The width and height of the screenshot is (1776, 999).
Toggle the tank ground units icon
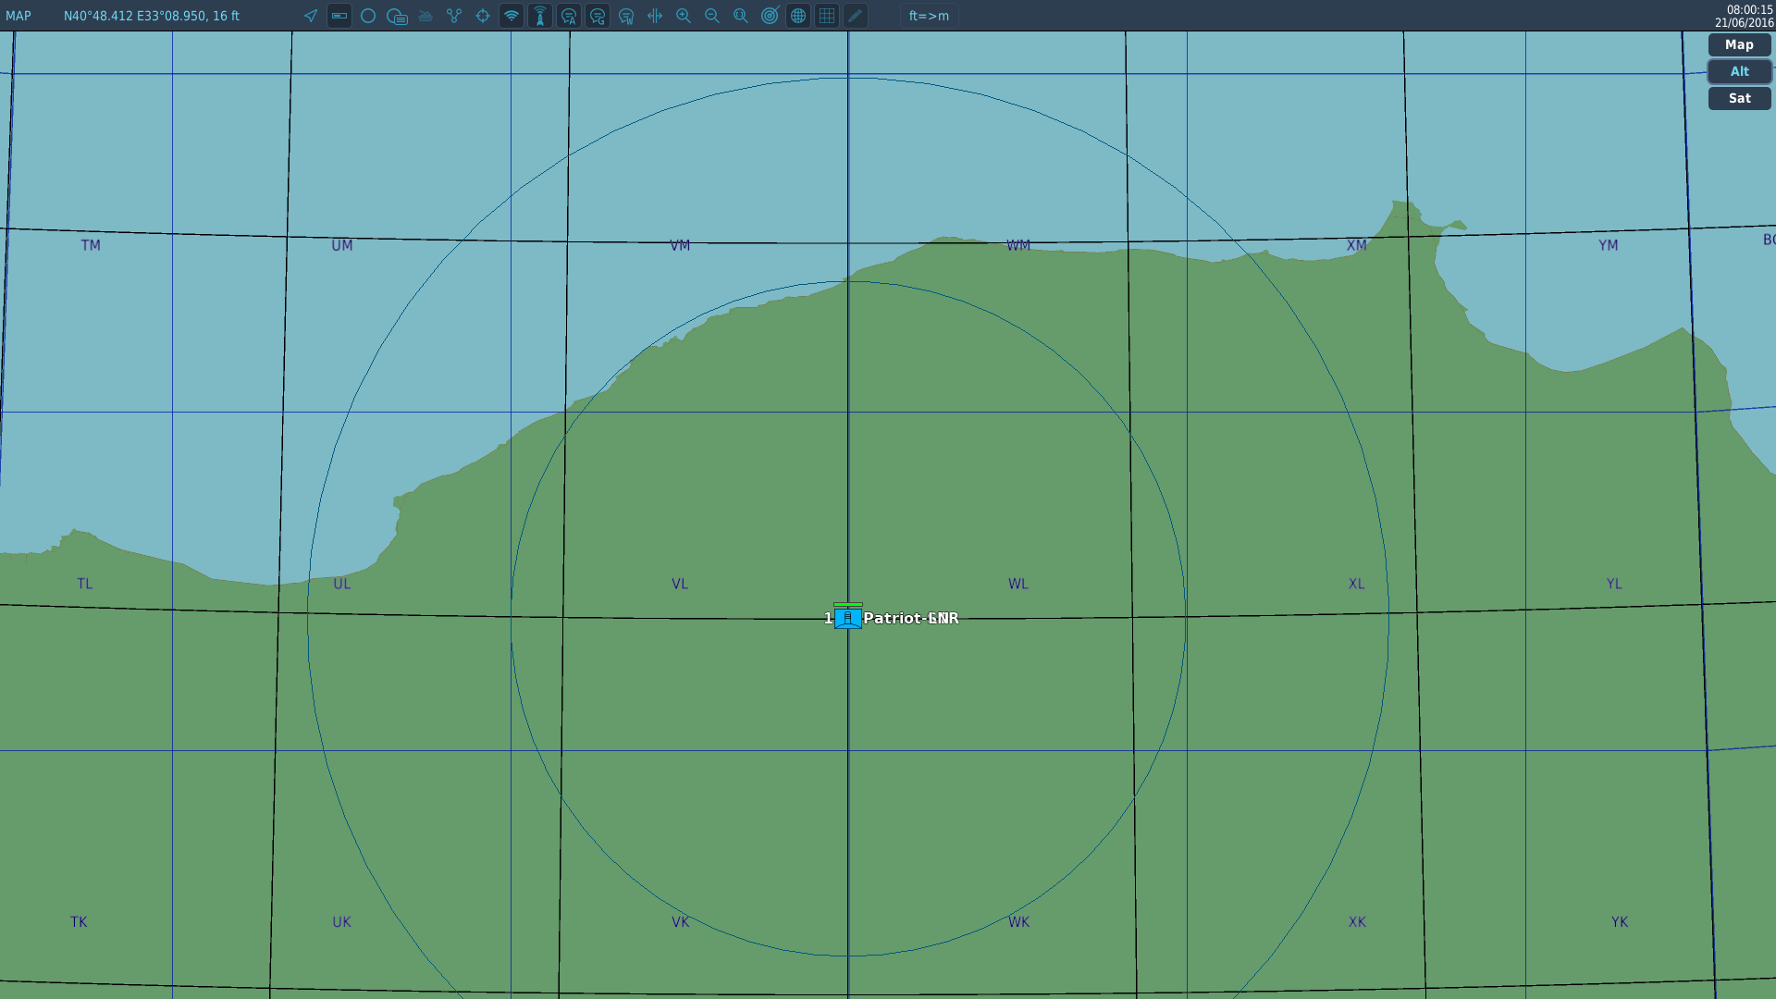(x=425, y=16)
